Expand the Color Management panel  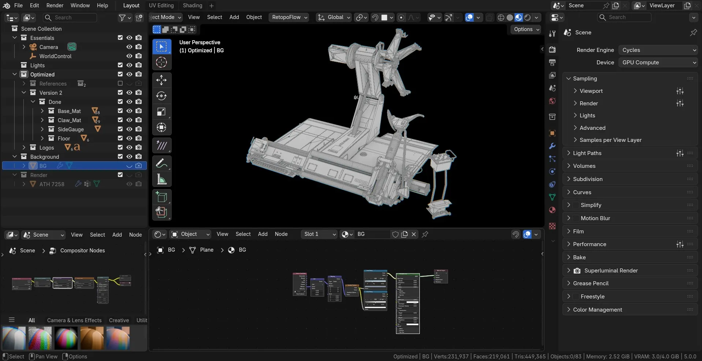(630, 310)
